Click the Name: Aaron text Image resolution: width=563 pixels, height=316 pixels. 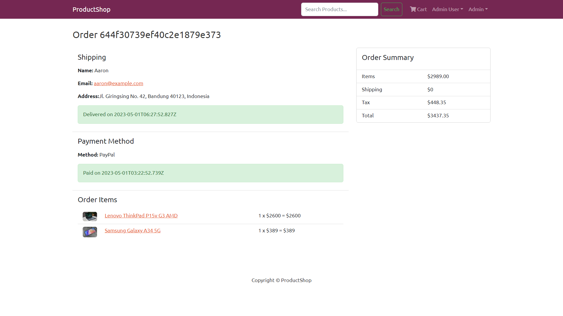click(x=93, y=71)
